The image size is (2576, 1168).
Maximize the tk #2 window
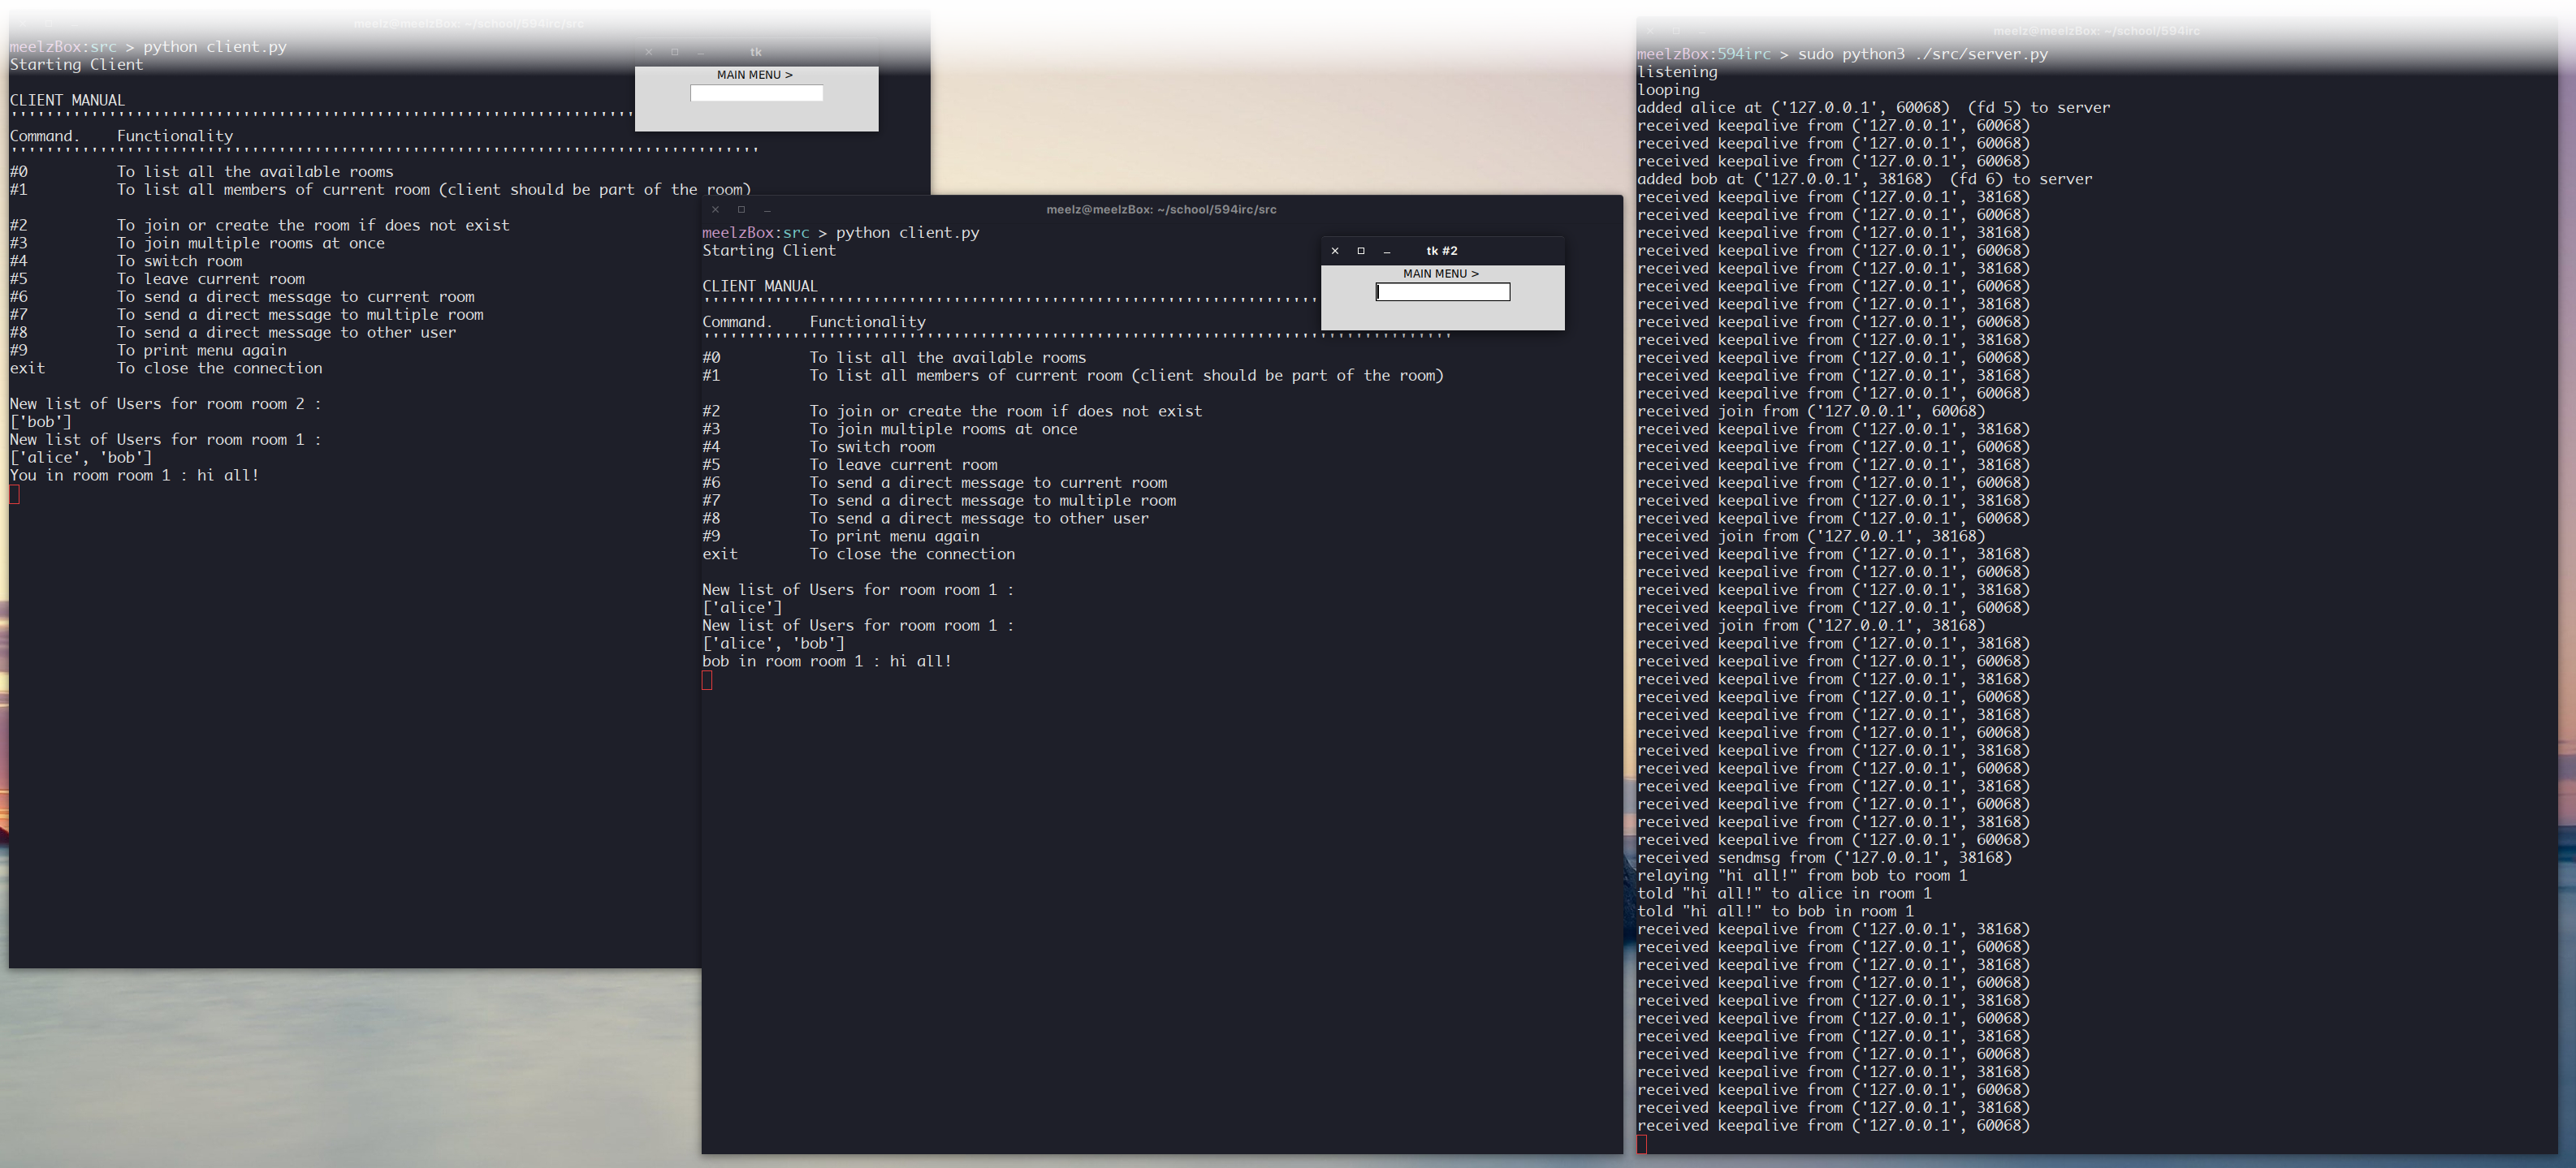tap(1361, 251)
